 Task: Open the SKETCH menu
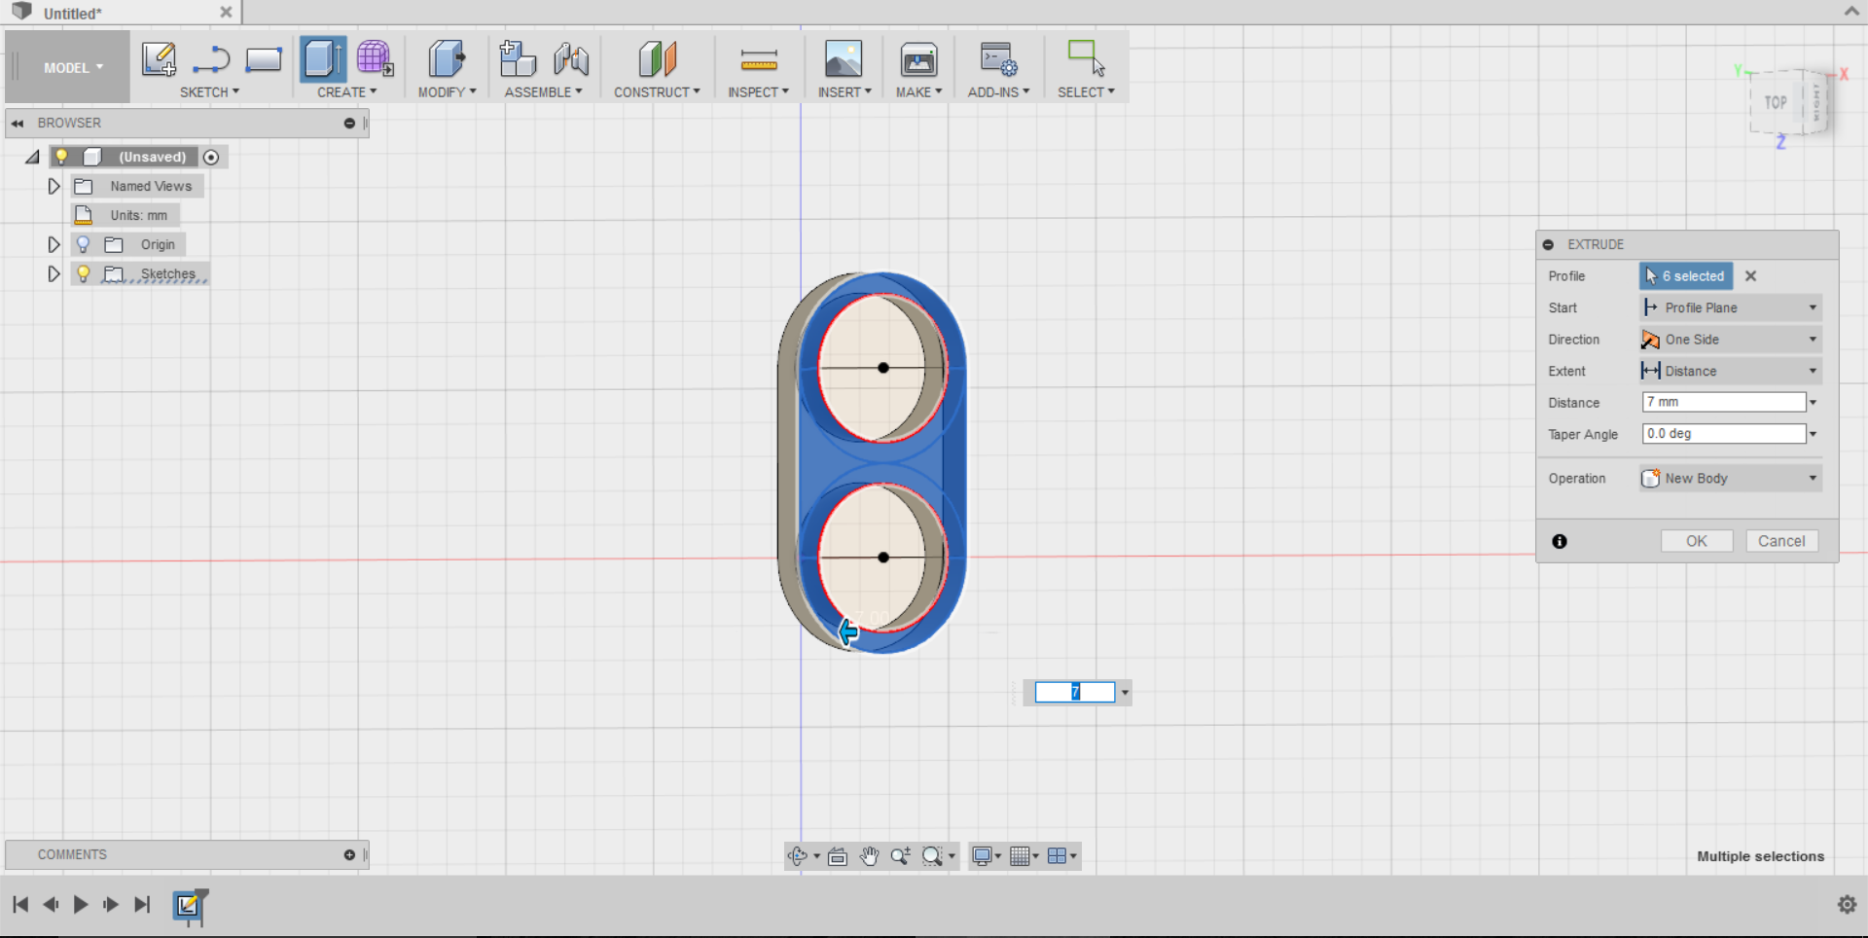coord(209,92)
